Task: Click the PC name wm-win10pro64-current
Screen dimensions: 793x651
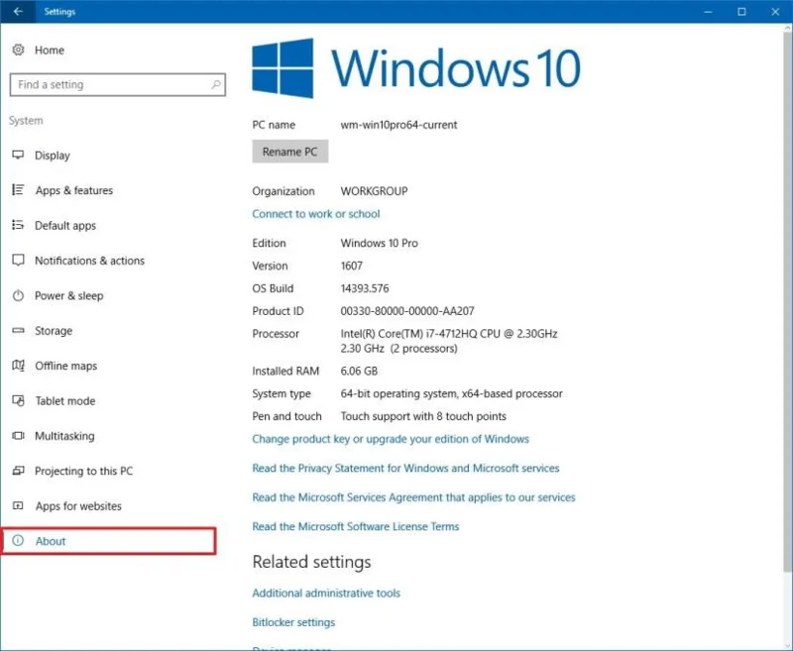Action: (398, 125)
